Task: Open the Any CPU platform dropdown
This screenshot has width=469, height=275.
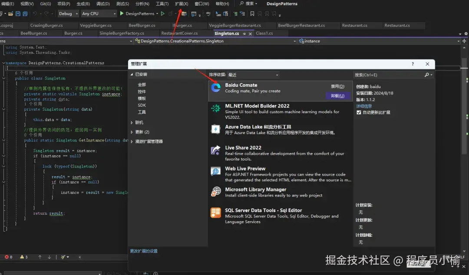Action: coord(99,14)
